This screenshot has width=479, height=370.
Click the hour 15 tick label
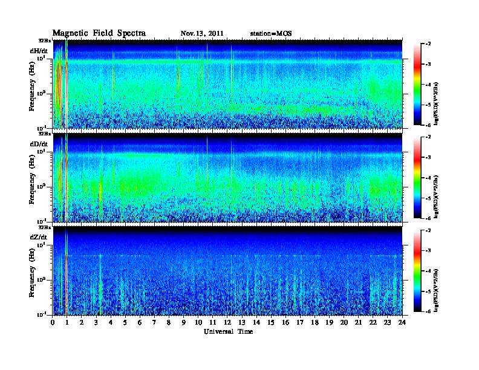point(271,322)
